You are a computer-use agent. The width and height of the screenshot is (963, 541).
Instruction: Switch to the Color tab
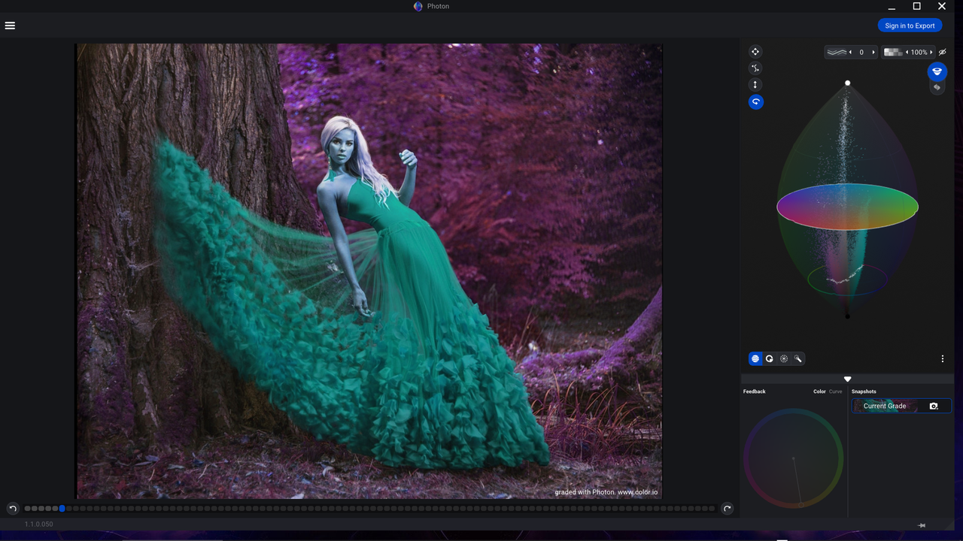point(819,391)
